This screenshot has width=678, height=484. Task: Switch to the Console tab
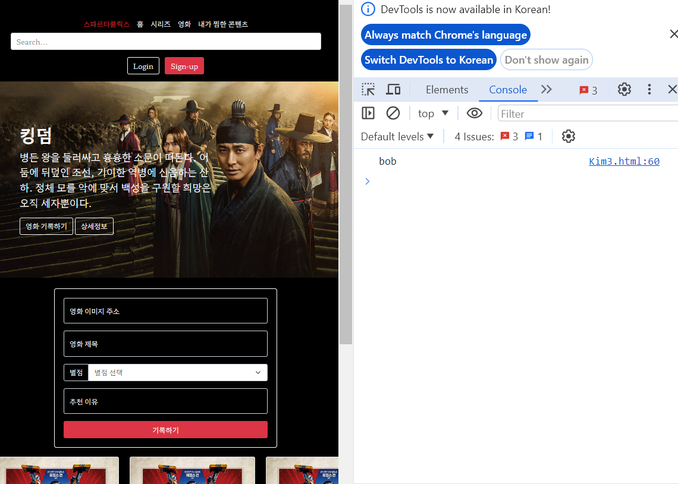(508, 89)
